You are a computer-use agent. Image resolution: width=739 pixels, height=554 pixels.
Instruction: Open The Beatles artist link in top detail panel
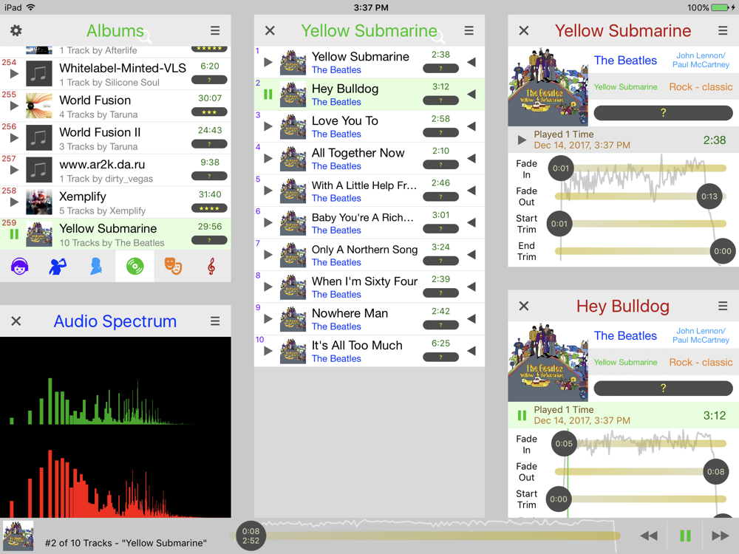click(x=625, y=61)
